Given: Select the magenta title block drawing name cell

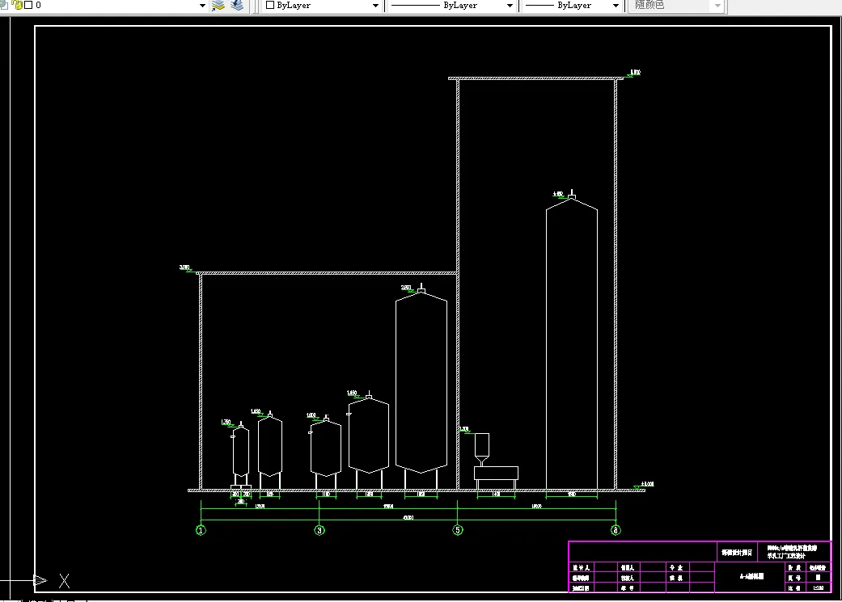Looking at the screenshot, I should pyautogui.click(x=751, y=577).
